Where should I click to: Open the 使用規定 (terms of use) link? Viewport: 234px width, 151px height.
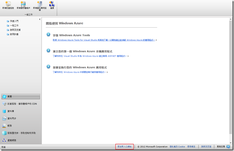coord(191,147)
